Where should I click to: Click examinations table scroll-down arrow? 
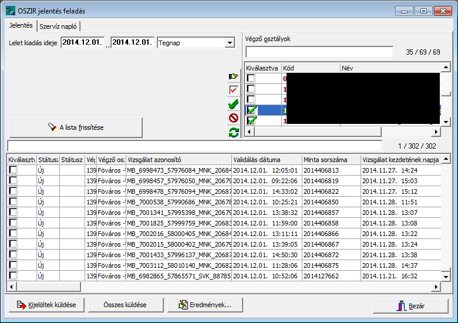point(446,277)
